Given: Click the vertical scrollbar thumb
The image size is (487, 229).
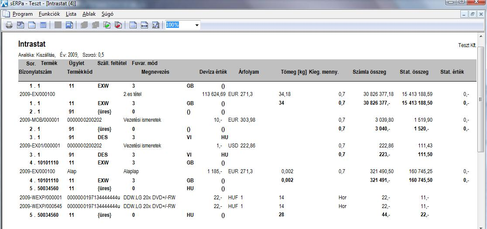Looking at the screenshot, I should (x=481, y=99).
